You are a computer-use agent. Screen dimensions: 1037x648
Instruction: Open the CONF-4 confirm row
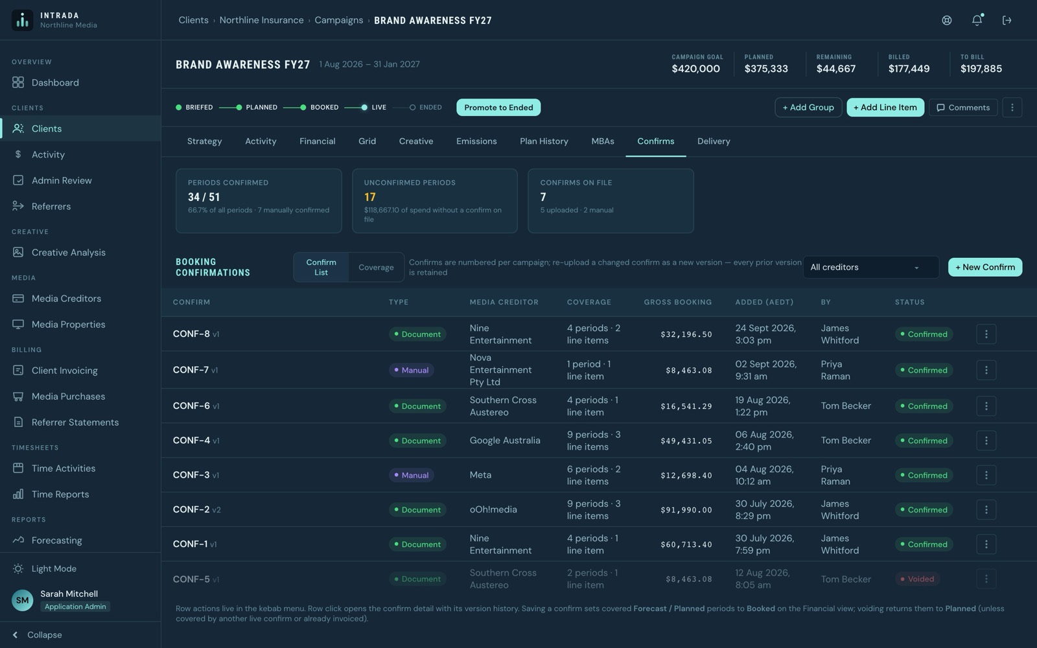pos(599,441)
